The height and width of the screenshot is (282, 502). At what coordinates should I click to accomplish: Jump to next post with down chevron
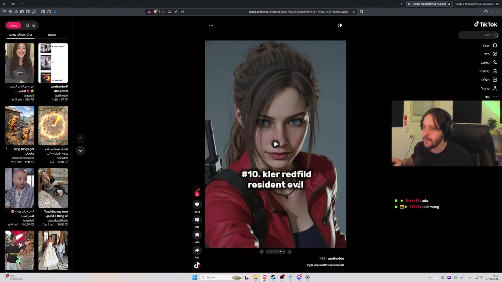tap(80, 150)
